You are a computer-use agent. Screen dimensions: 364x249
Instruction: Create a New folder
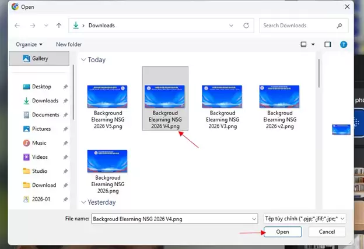click(69, 44)
